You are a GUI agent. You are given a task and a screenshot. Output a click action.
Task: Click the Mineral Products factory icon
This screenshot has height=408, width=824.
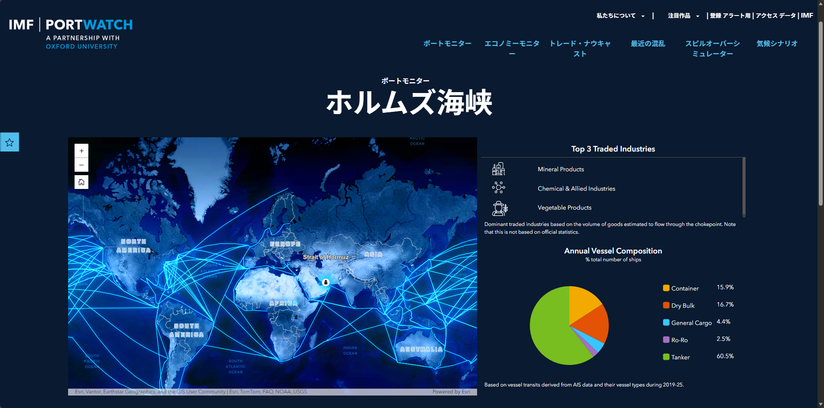[x=499, y=169]
